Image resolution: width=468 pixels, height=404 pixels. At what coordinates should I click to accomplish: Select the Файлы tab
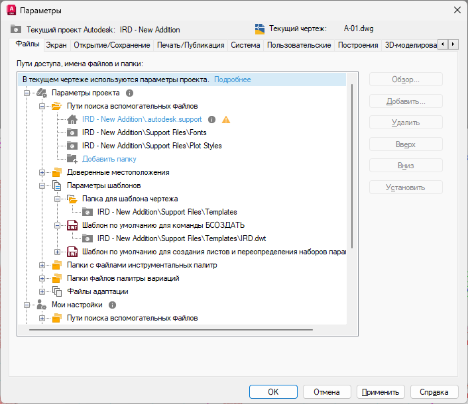point(27,44)
